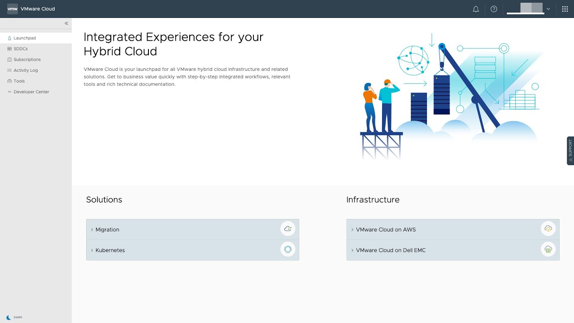Click the Subscriptions sidebar icon
The height and width of the screenshot is (323, 574).
click(x=9, y=60)
